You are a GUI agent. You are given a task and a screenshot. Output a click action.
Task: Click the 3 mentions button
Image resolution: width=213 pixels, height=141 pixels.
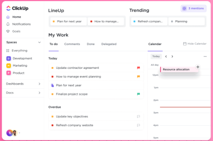click(x=193, y=8)
